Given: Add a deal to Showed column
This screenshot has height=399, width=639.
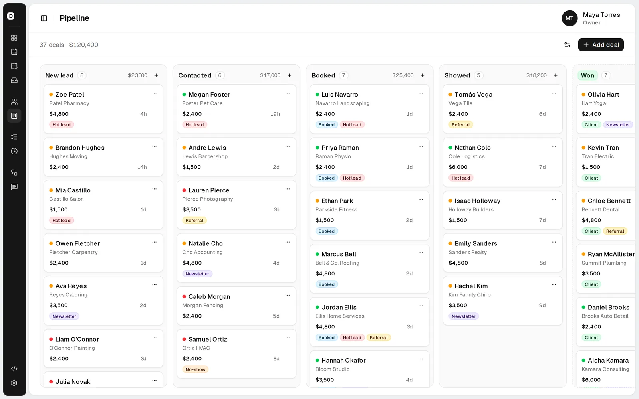Looking at the screenshot, I should [556, 75].
